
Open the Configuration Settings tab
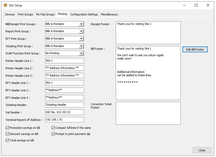point(84,14)
